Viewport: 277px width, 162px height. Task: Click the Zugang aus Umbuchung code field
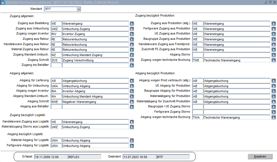click(x=56, y=29)
